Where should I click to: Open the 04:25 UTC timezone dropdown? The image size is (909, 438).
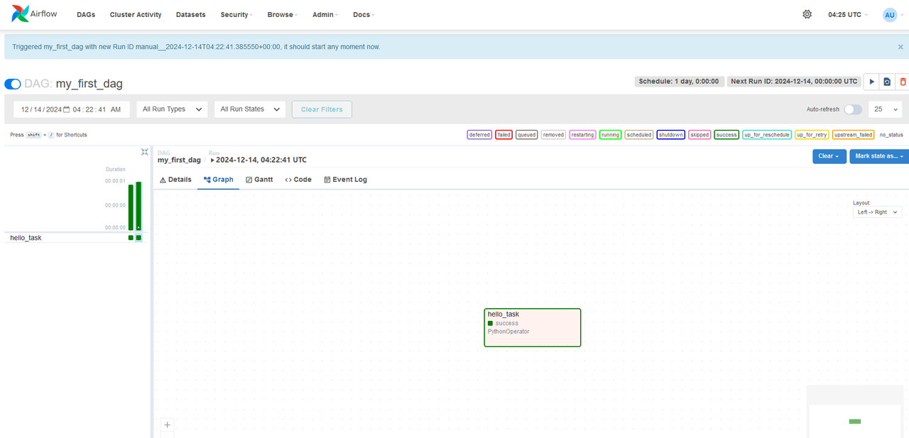[x=848, y=14]
